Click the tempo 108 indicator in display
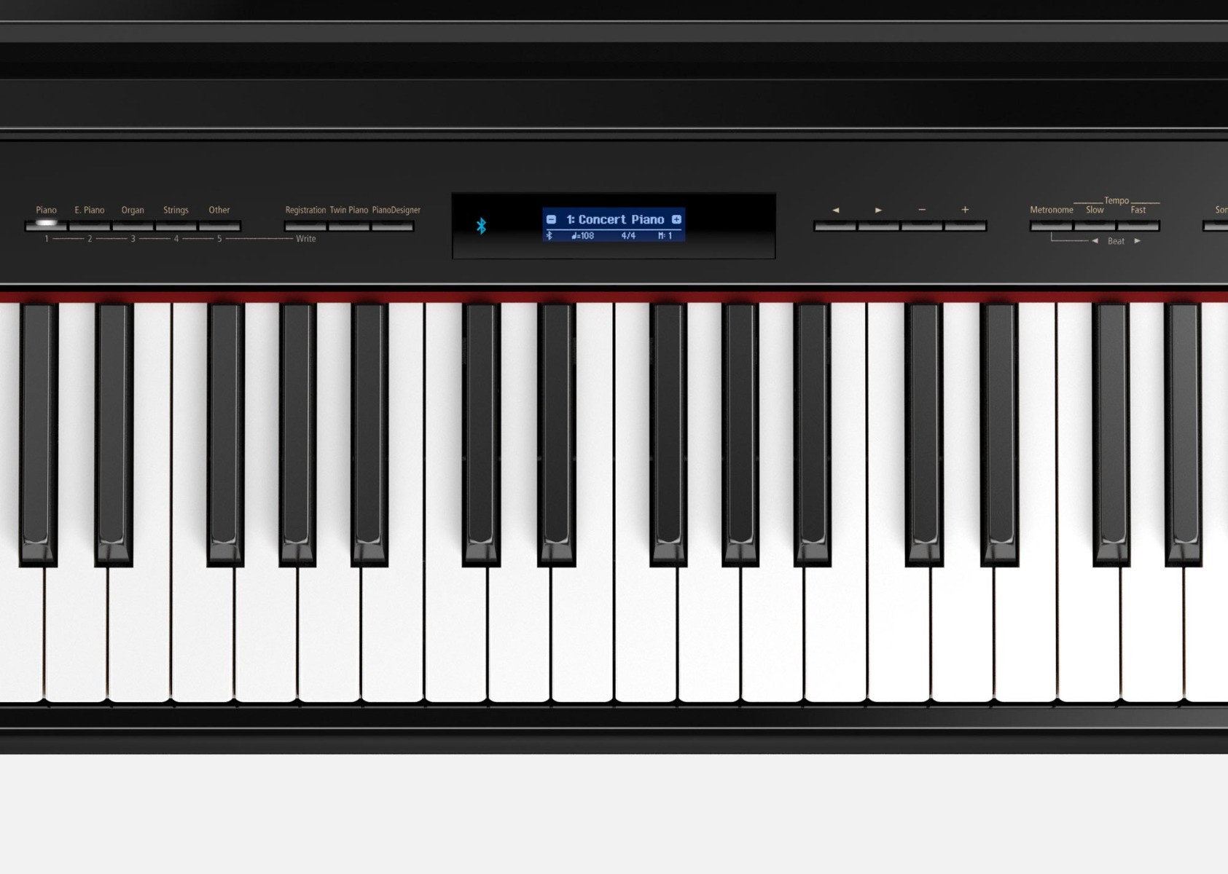This screenshot has width=1228, height=874. [x=583, y=236]
